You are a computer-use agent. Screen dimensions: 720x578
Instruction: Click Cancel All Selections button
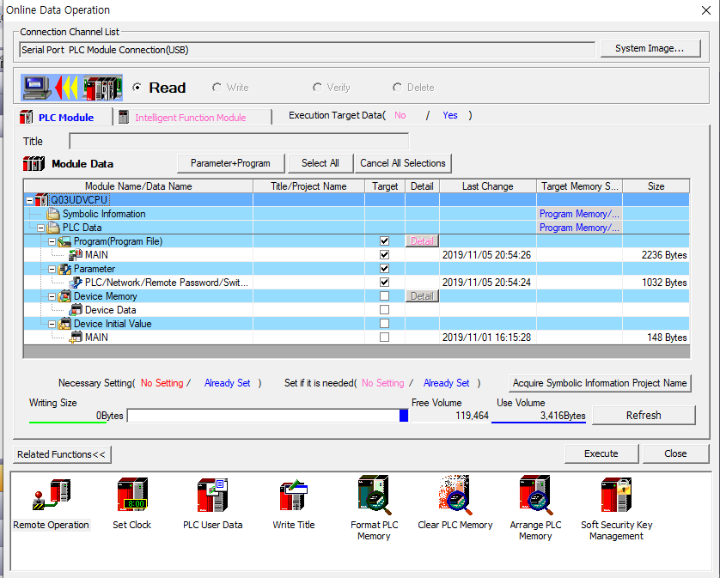point(403,163)
